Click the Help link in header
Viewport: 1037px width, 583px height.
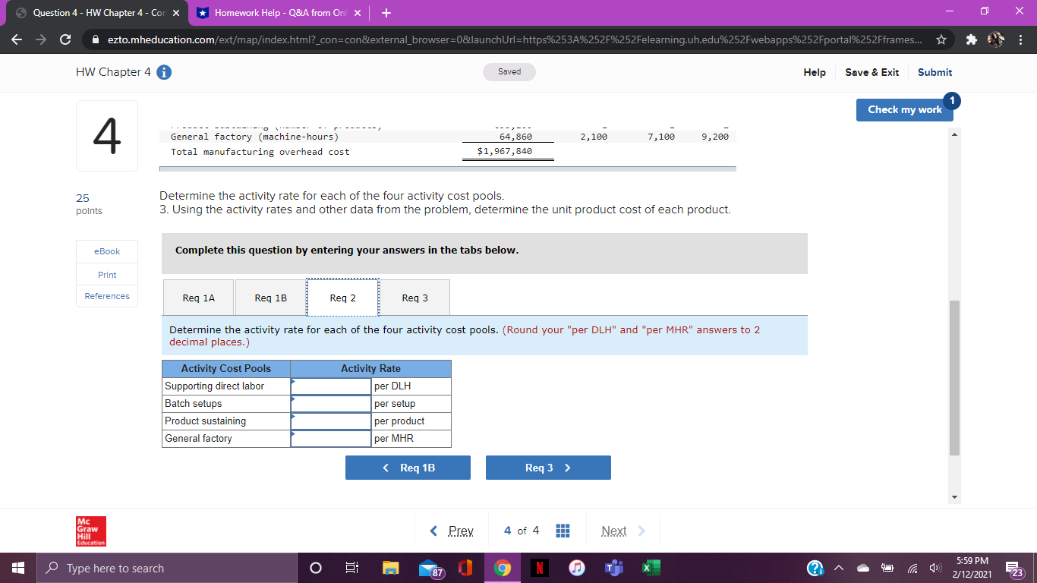point(815,72)
